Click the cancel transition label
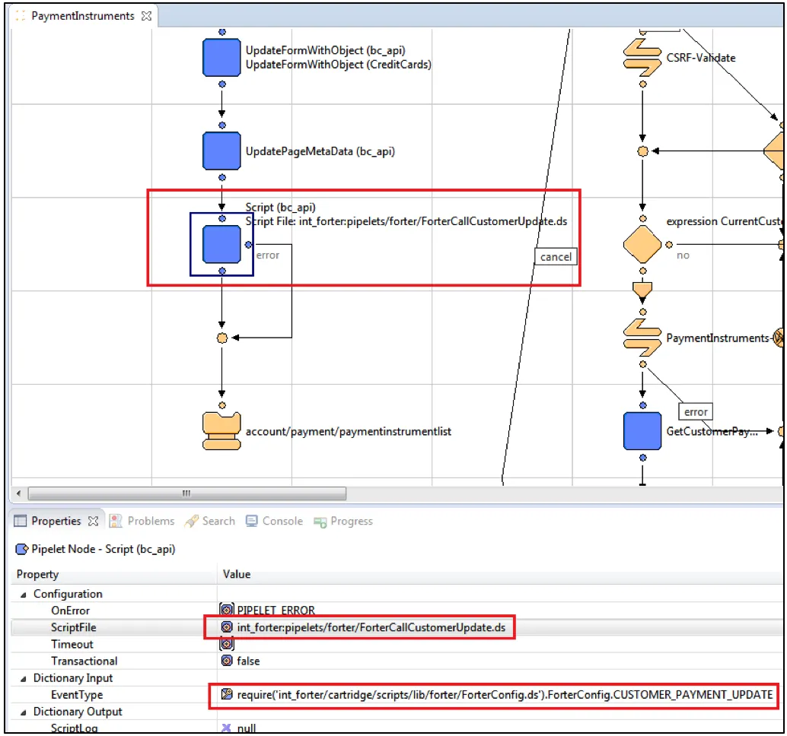This screenshot has height=736, width=787. 556,257
